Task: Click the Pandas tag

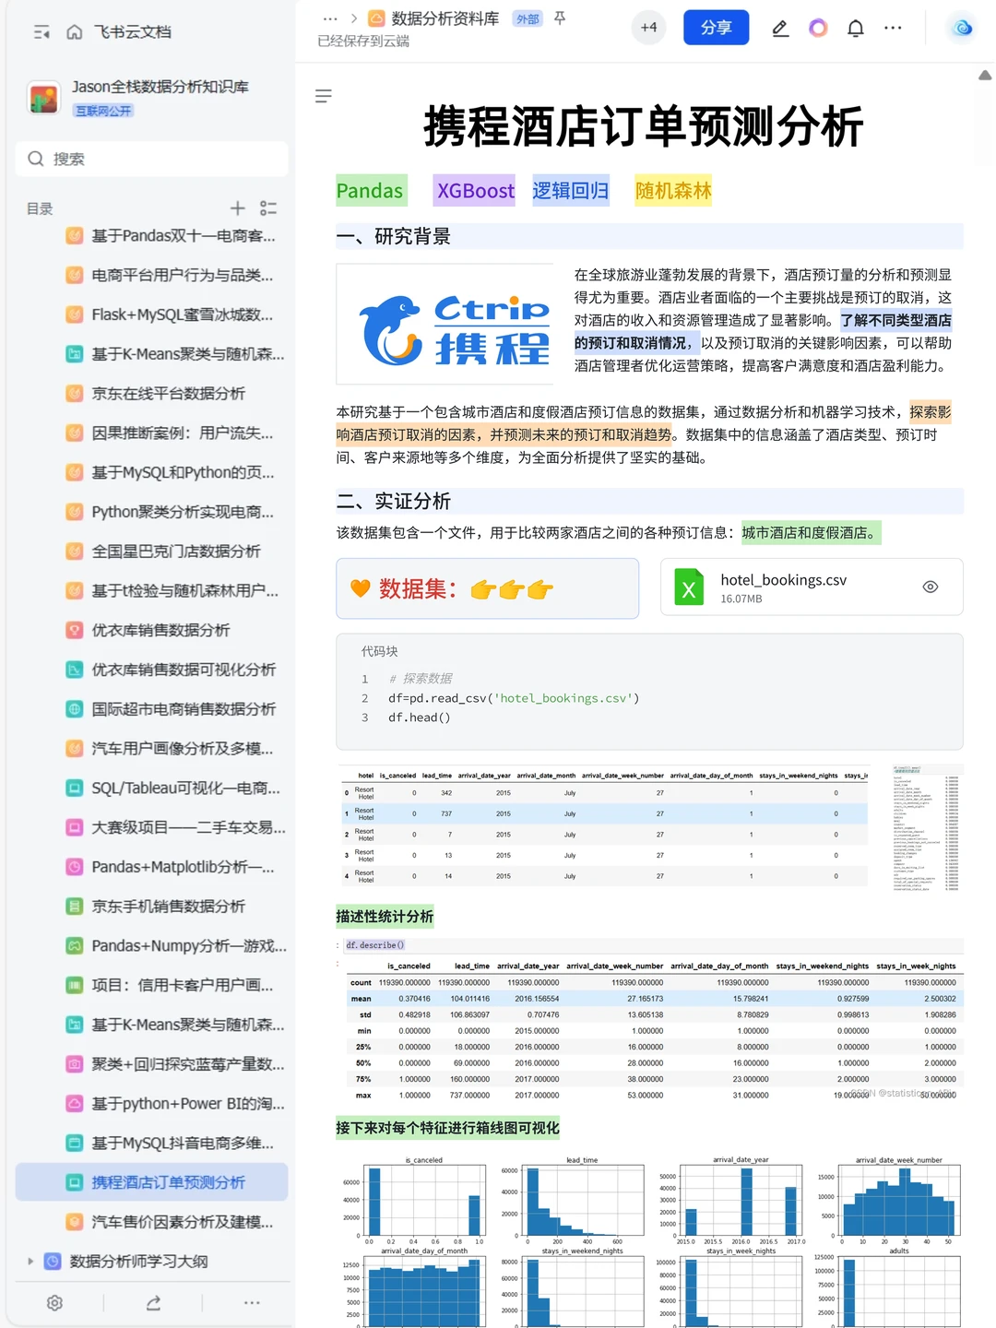Action: [x=370, y=191]
